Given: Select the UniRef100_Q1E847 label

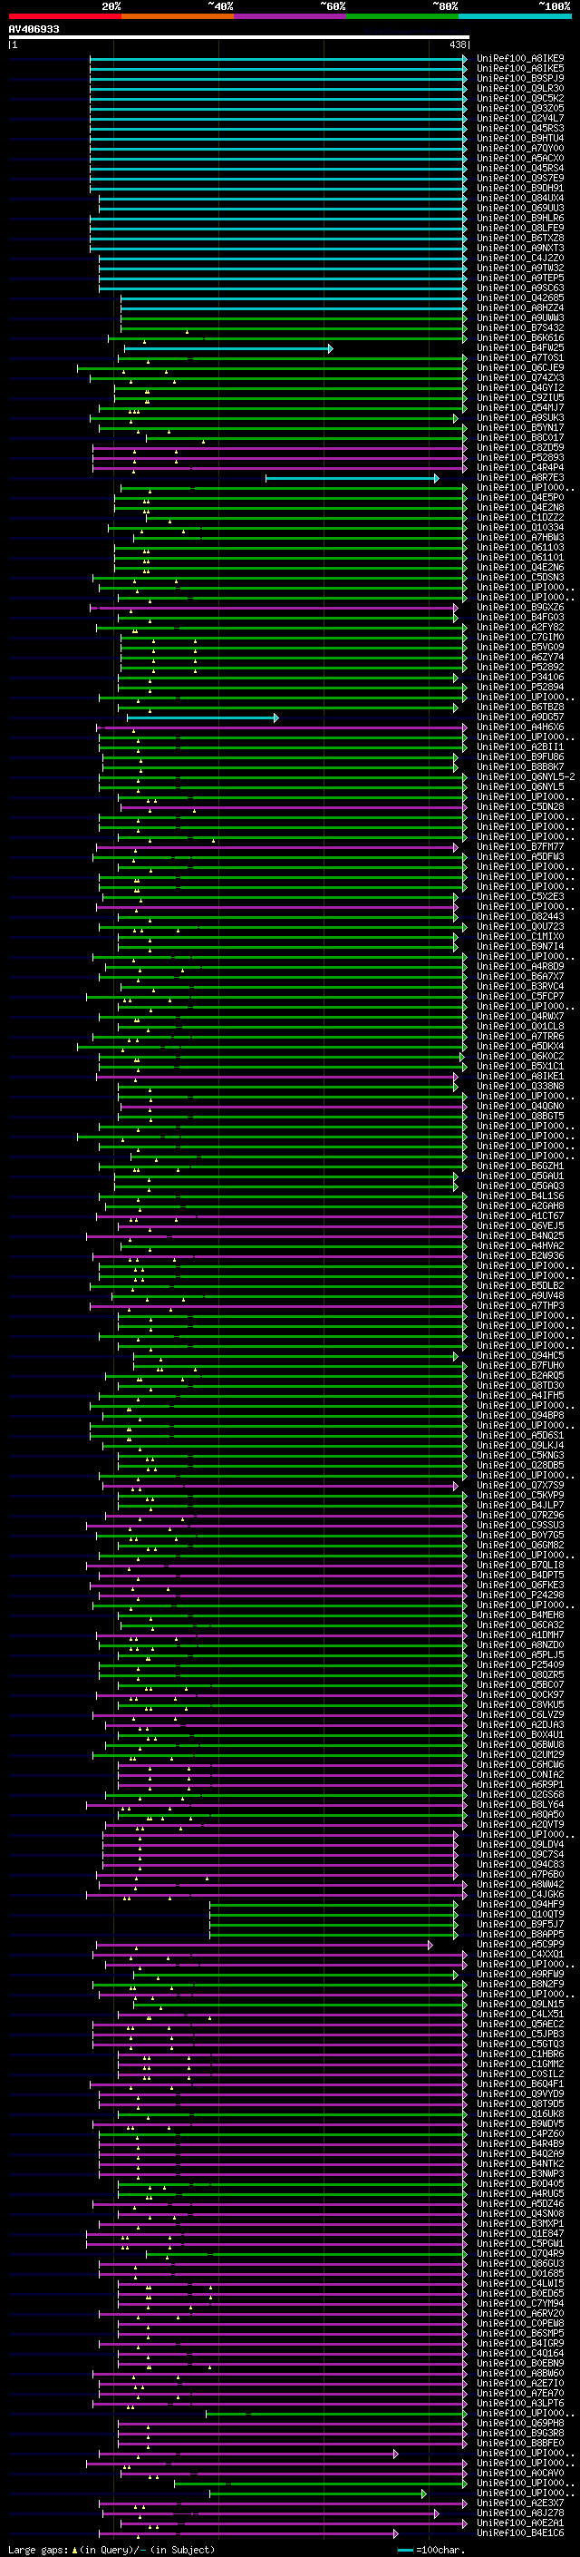Looking at the screenshot, I should pyautogui.click(x=520, y=2233).
